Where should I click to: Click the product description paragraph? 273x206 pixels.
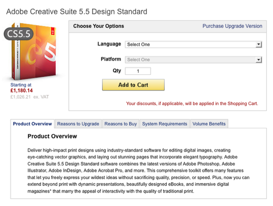tap(138, 171)
